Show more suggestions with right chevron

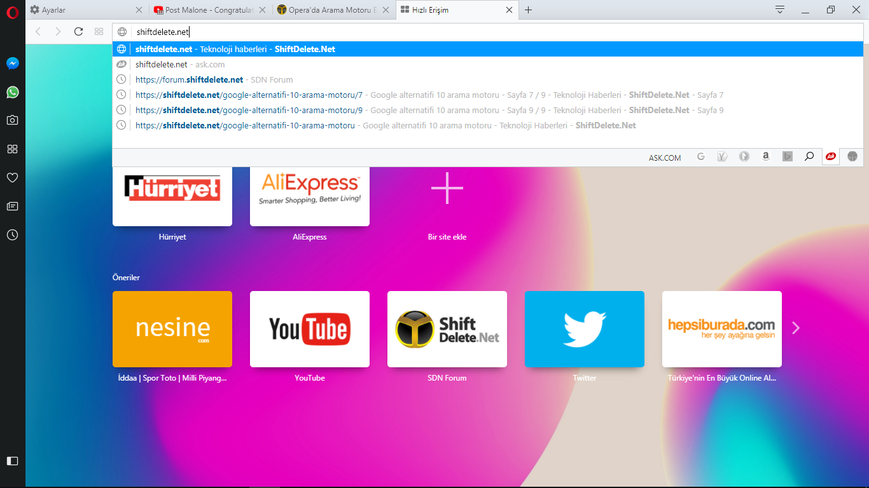[x=795, y=328]
